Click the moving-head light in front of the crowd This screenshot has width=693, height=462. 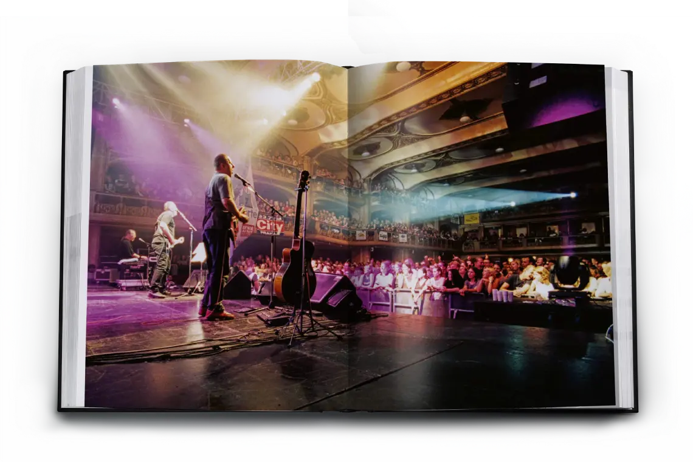pyautogui.click(x=568, y=274)
